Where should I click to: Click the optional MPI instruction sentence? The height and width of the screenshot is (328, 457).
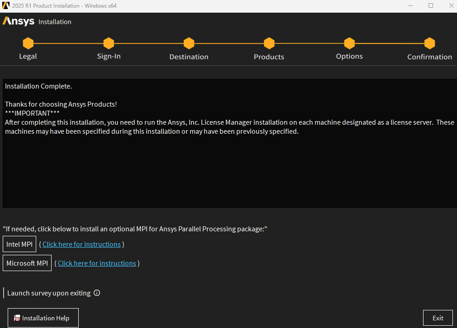pos(135,229)
